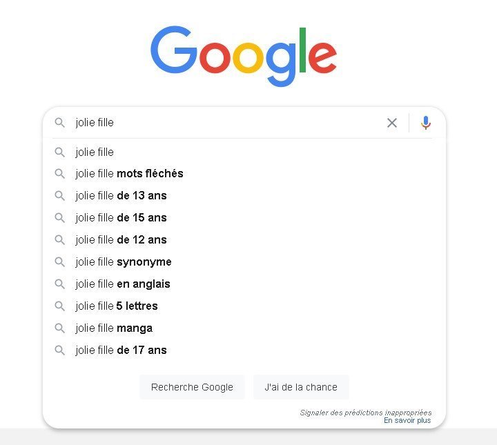Follow the "En savoir plus" link
497x445 pixels.
[407, 421]
